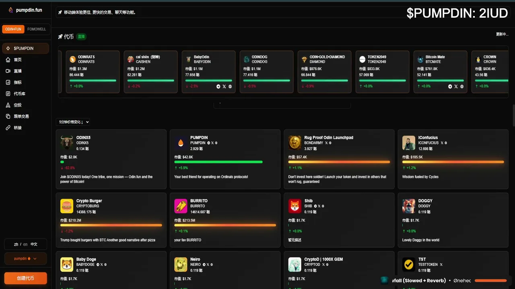Open the DIAMOND token card

click(x=324, y=72)
